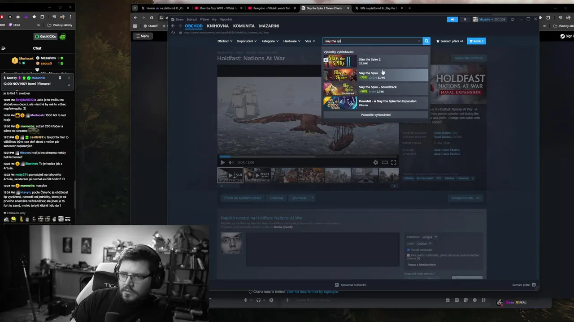Image resolution: width=574 pixels, height=322 pixels.
Task: Open pinned message three-dot options
Action: tap(69, 78)
